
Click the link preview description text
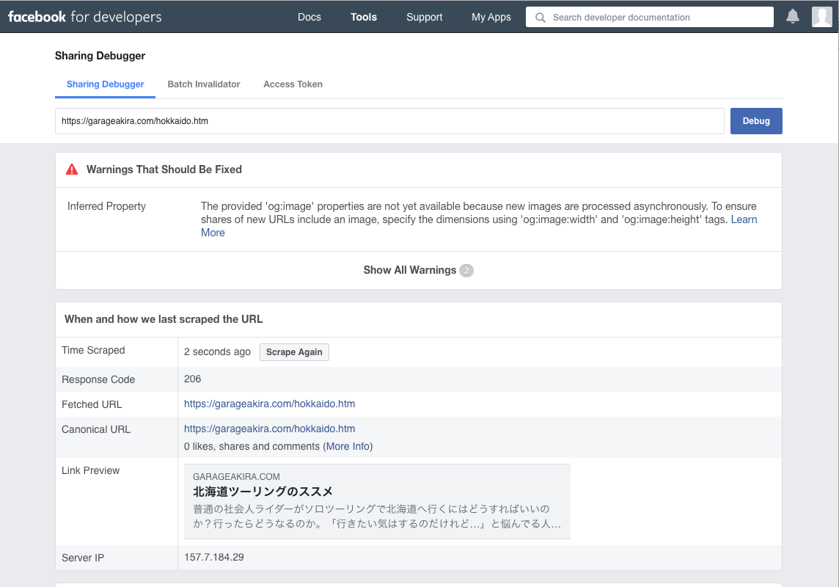tap(377, 517)
